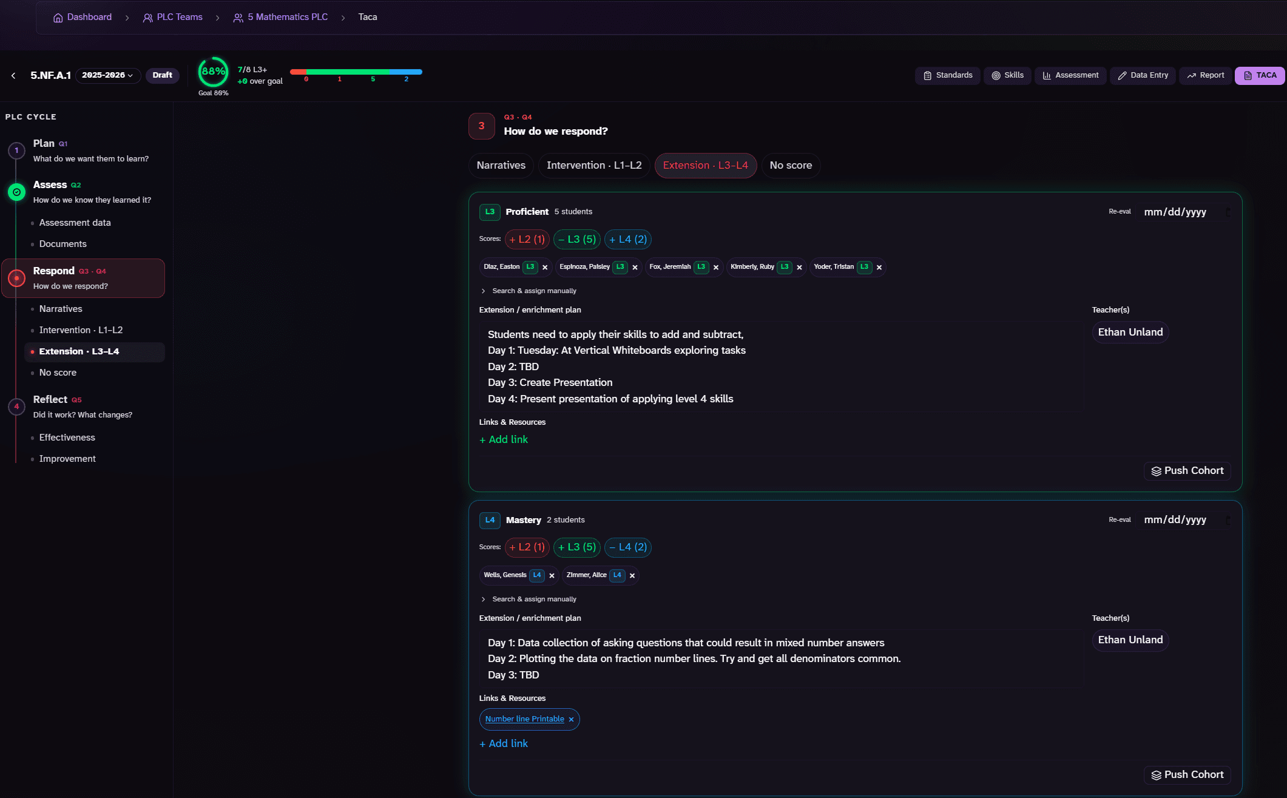This screenshot has height=798, width=1287.
Task: Switch to the Intervention · L1–L2 tab
Action: (594, 166)
